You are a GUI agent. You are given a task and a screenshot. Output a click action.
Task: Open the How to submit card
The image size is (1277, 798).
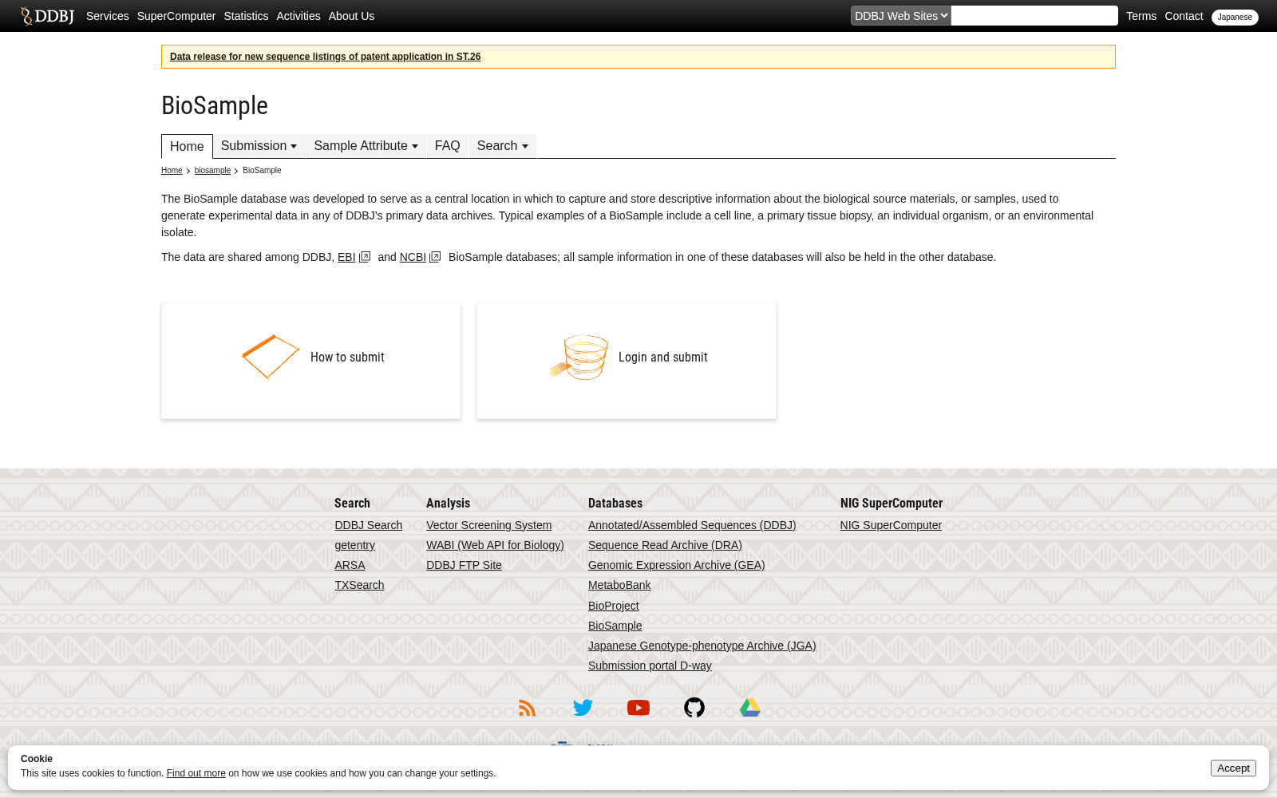(311, 361)
